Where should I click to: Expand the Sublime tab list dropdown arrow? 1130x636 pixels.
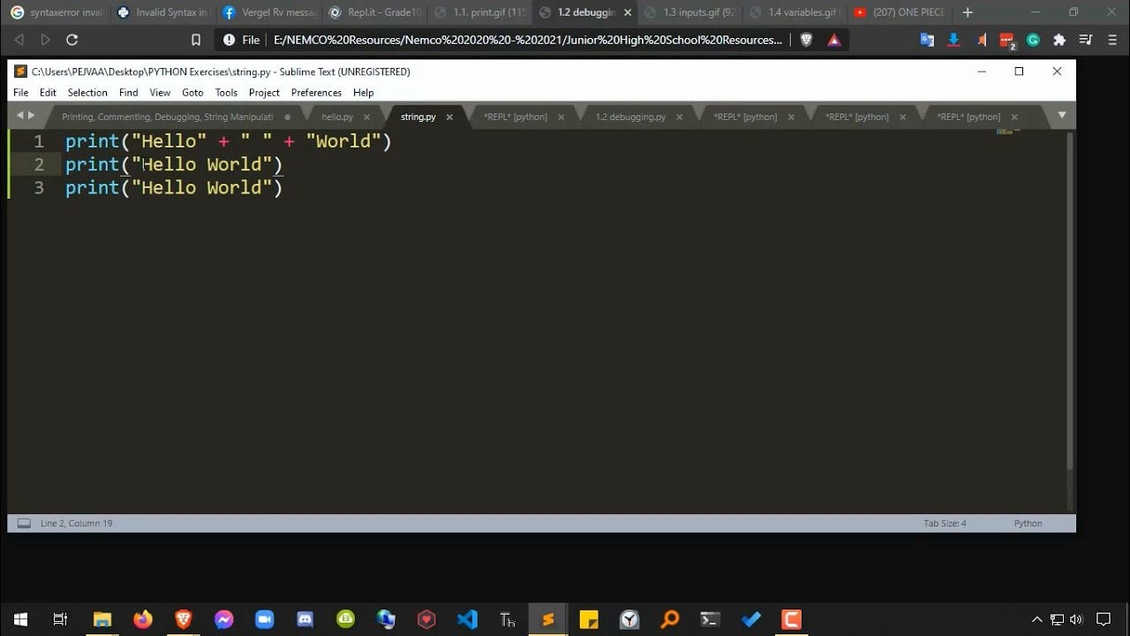(x=1062, y=115)
